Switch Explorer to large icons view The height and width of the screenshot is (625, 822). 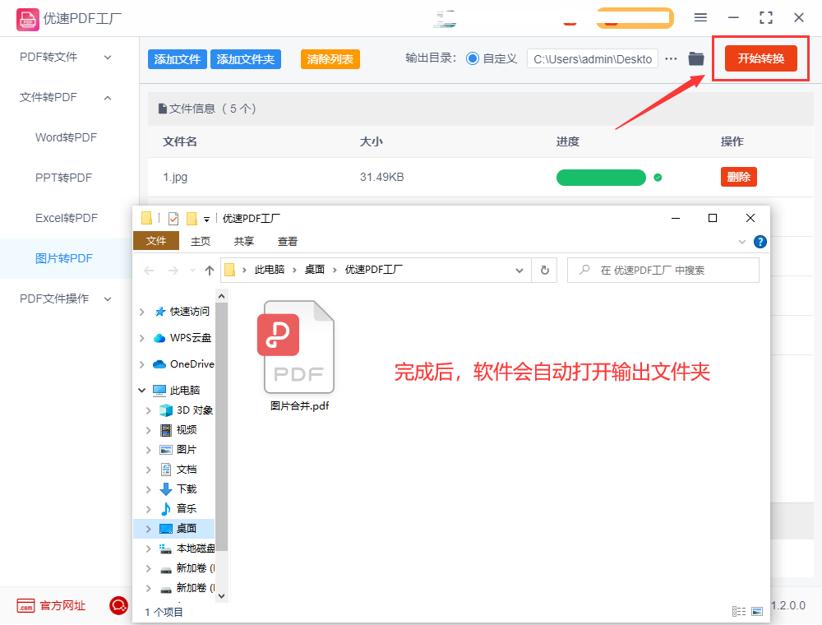(757, 611)
